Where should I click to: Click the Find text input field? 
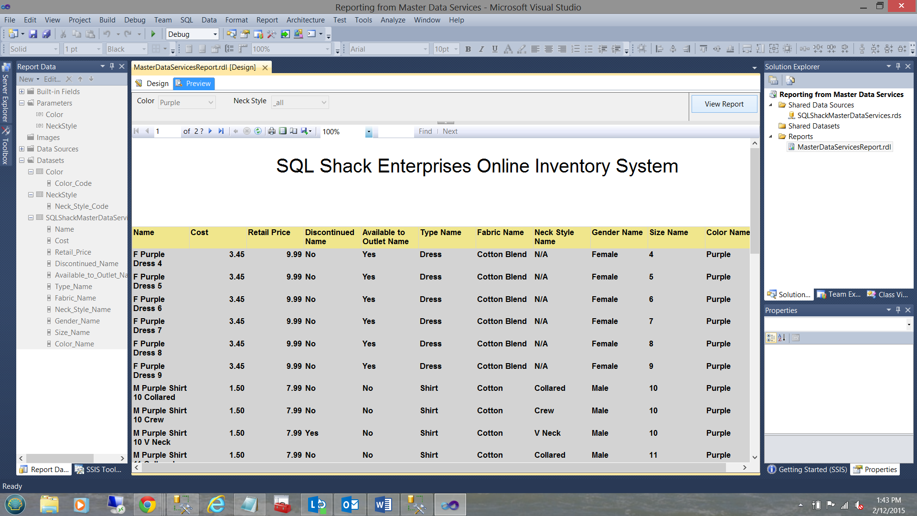(396, 132)
